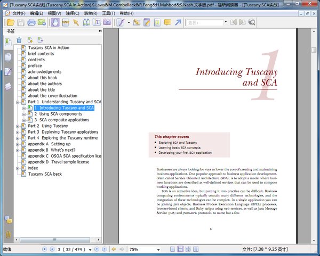This screenshot has width=320, height=256.
Task: Open the page number dropdown
Action: 90,250
